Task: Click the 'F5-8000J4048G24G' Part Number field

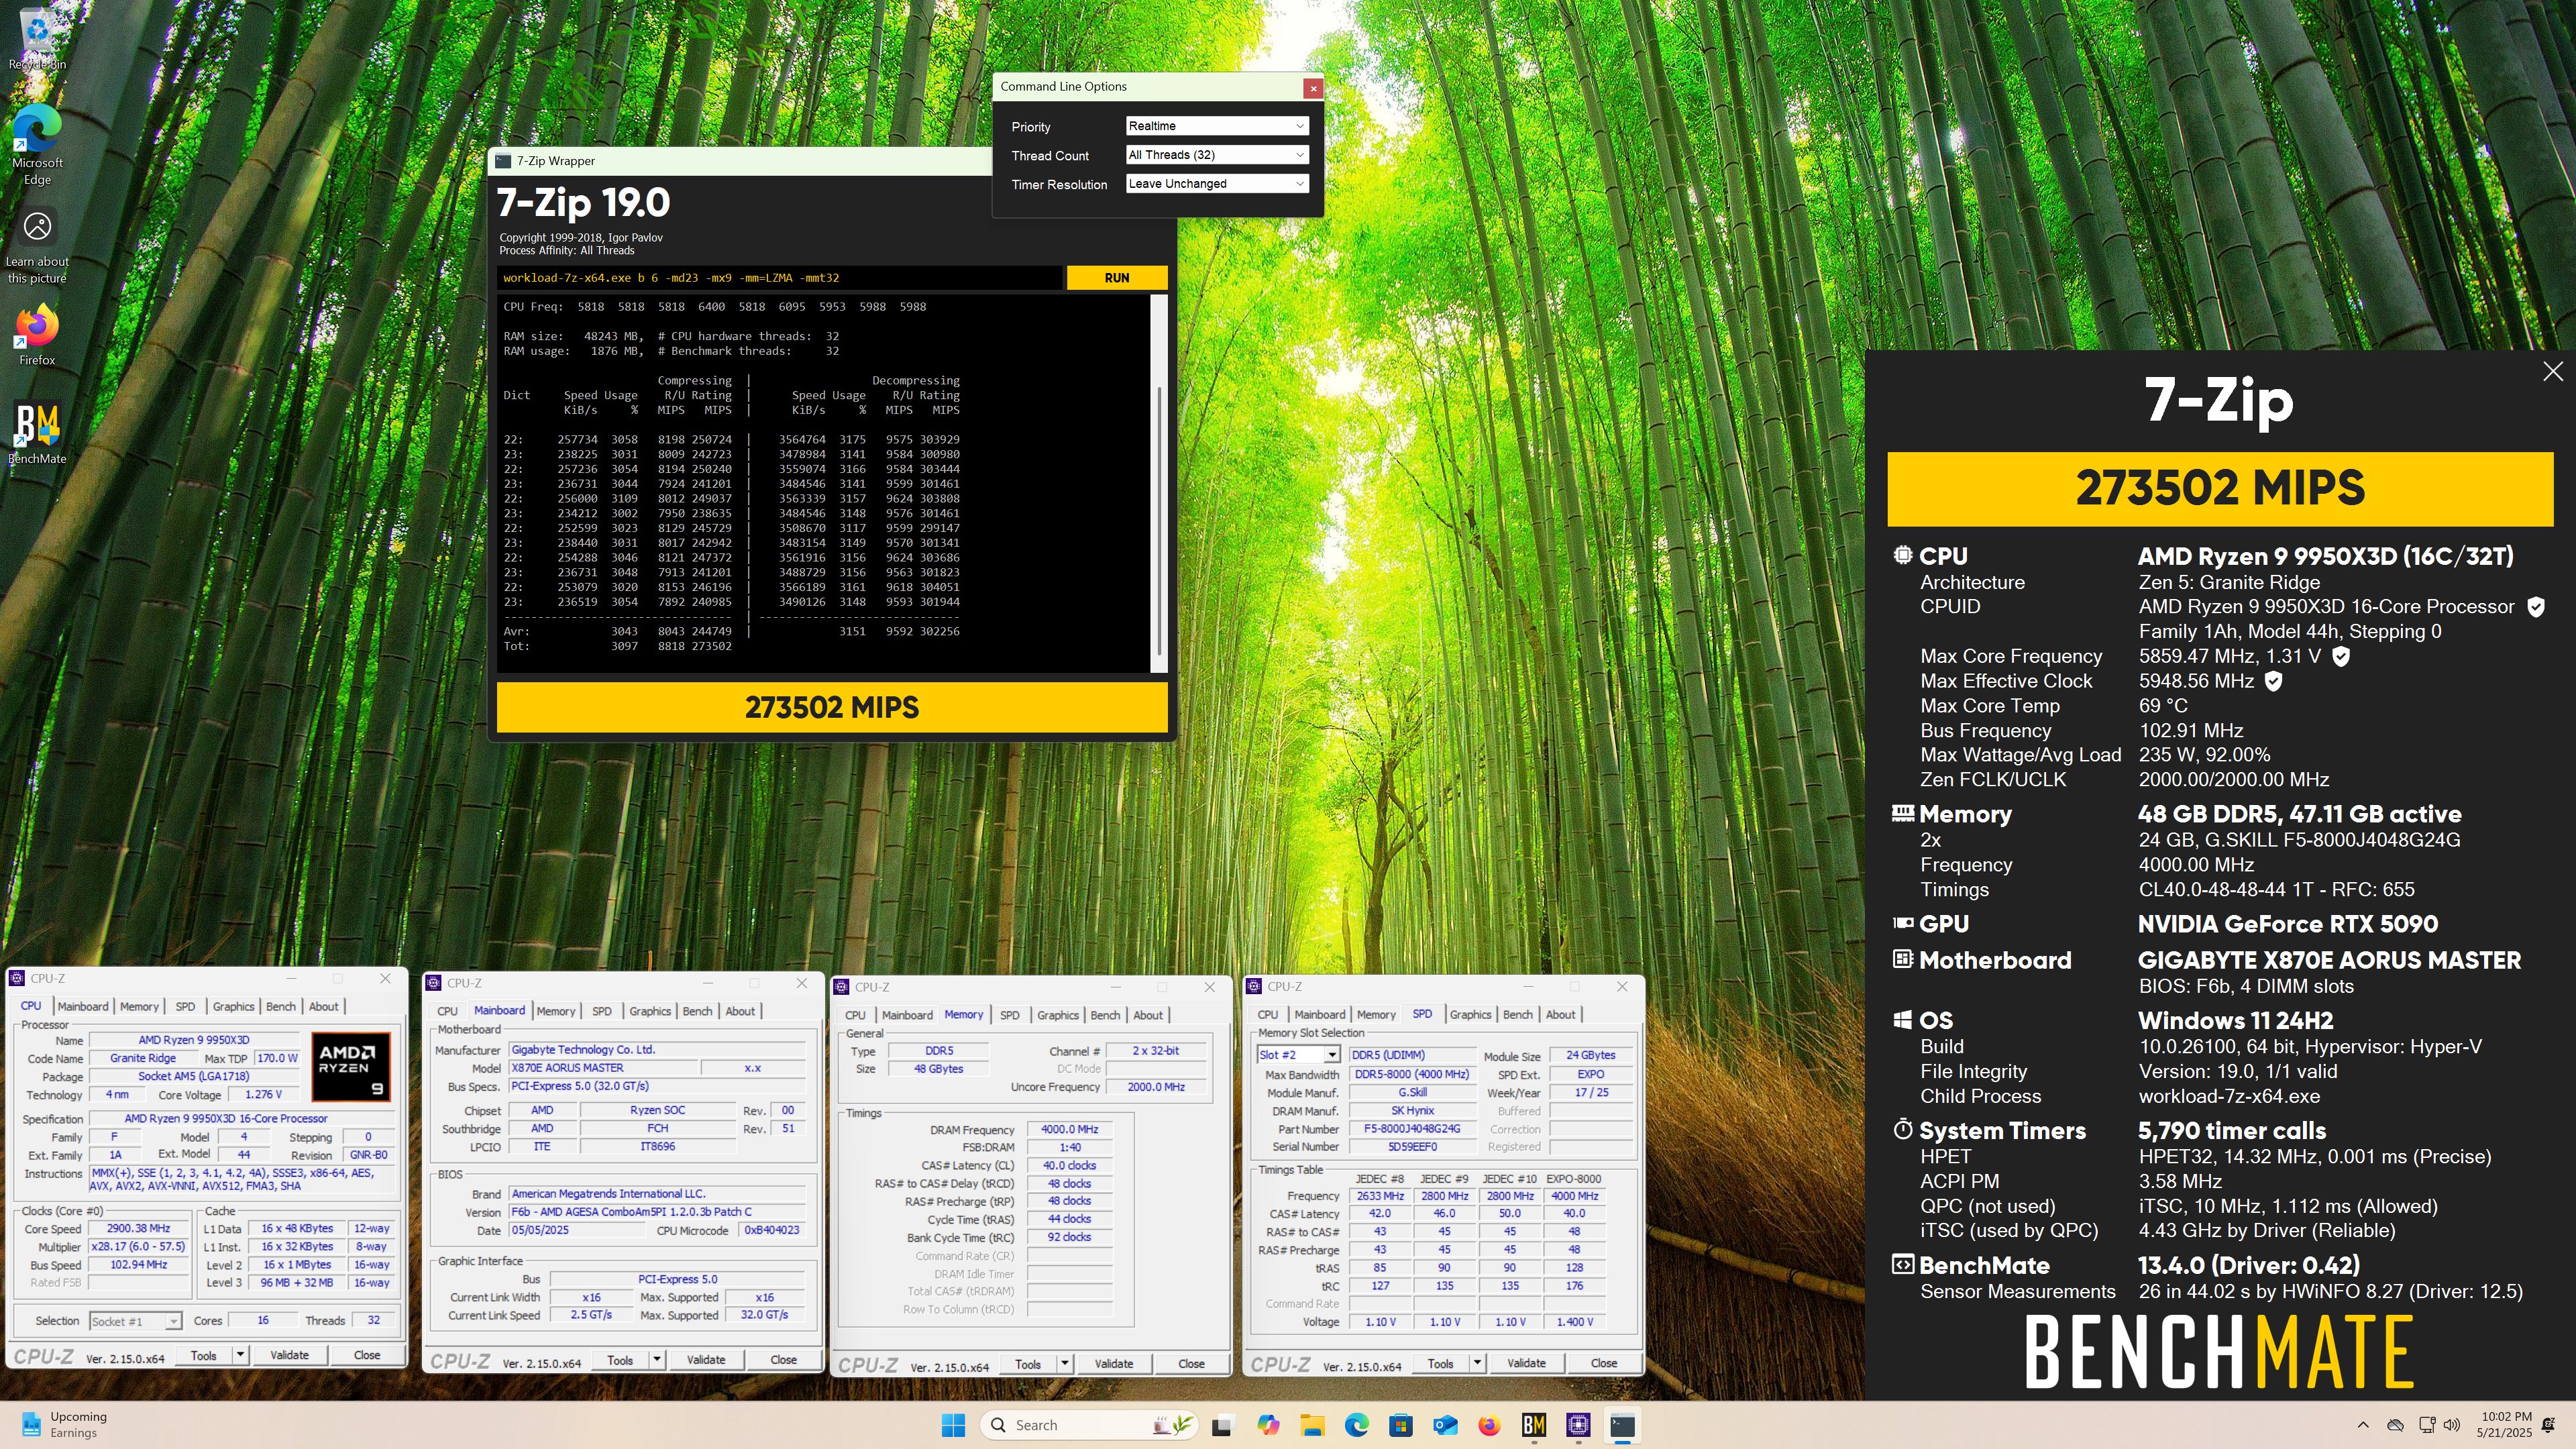Action: (x=1412, y=1129)
